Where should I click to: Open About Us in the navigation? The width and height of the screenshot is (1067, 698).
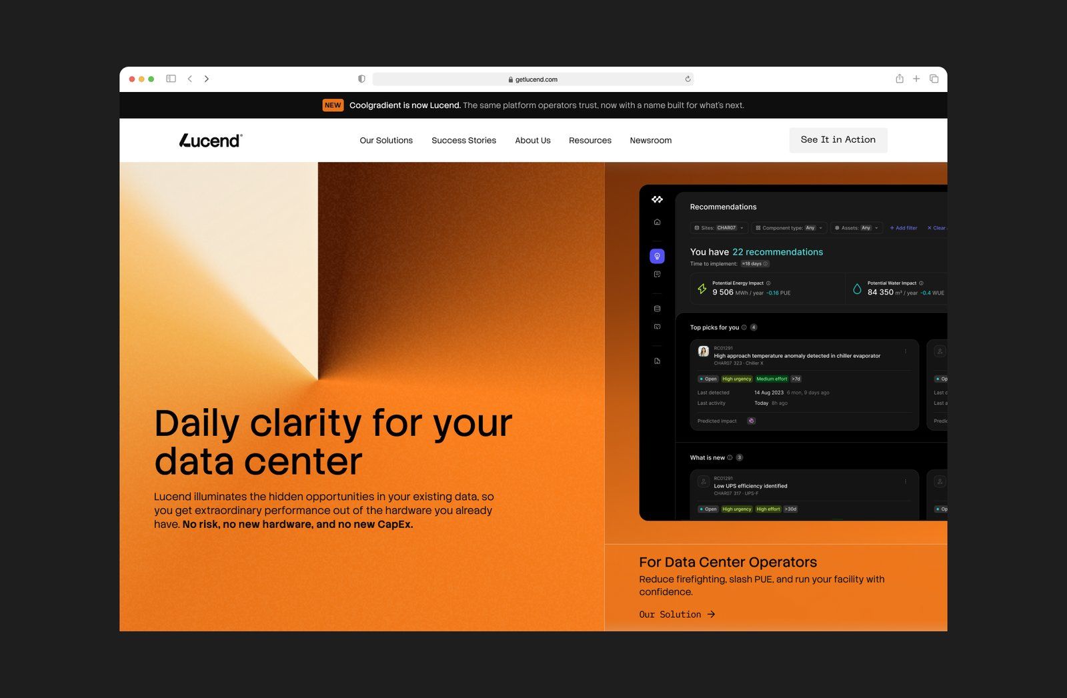[533, 141]
